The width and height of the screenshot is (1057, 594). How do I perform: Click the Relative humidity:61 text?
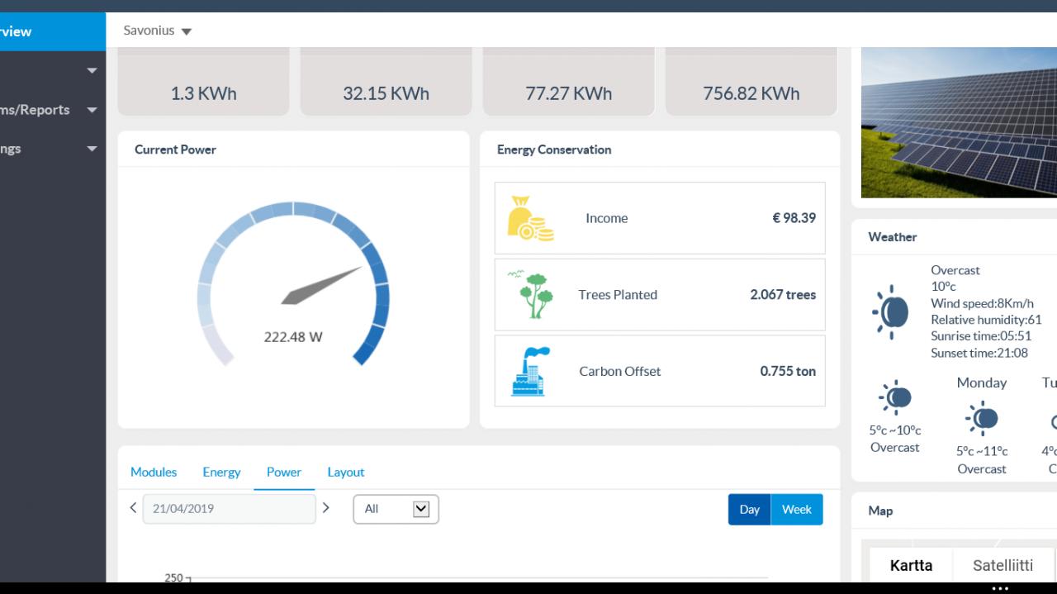click(x=986, y=320)
